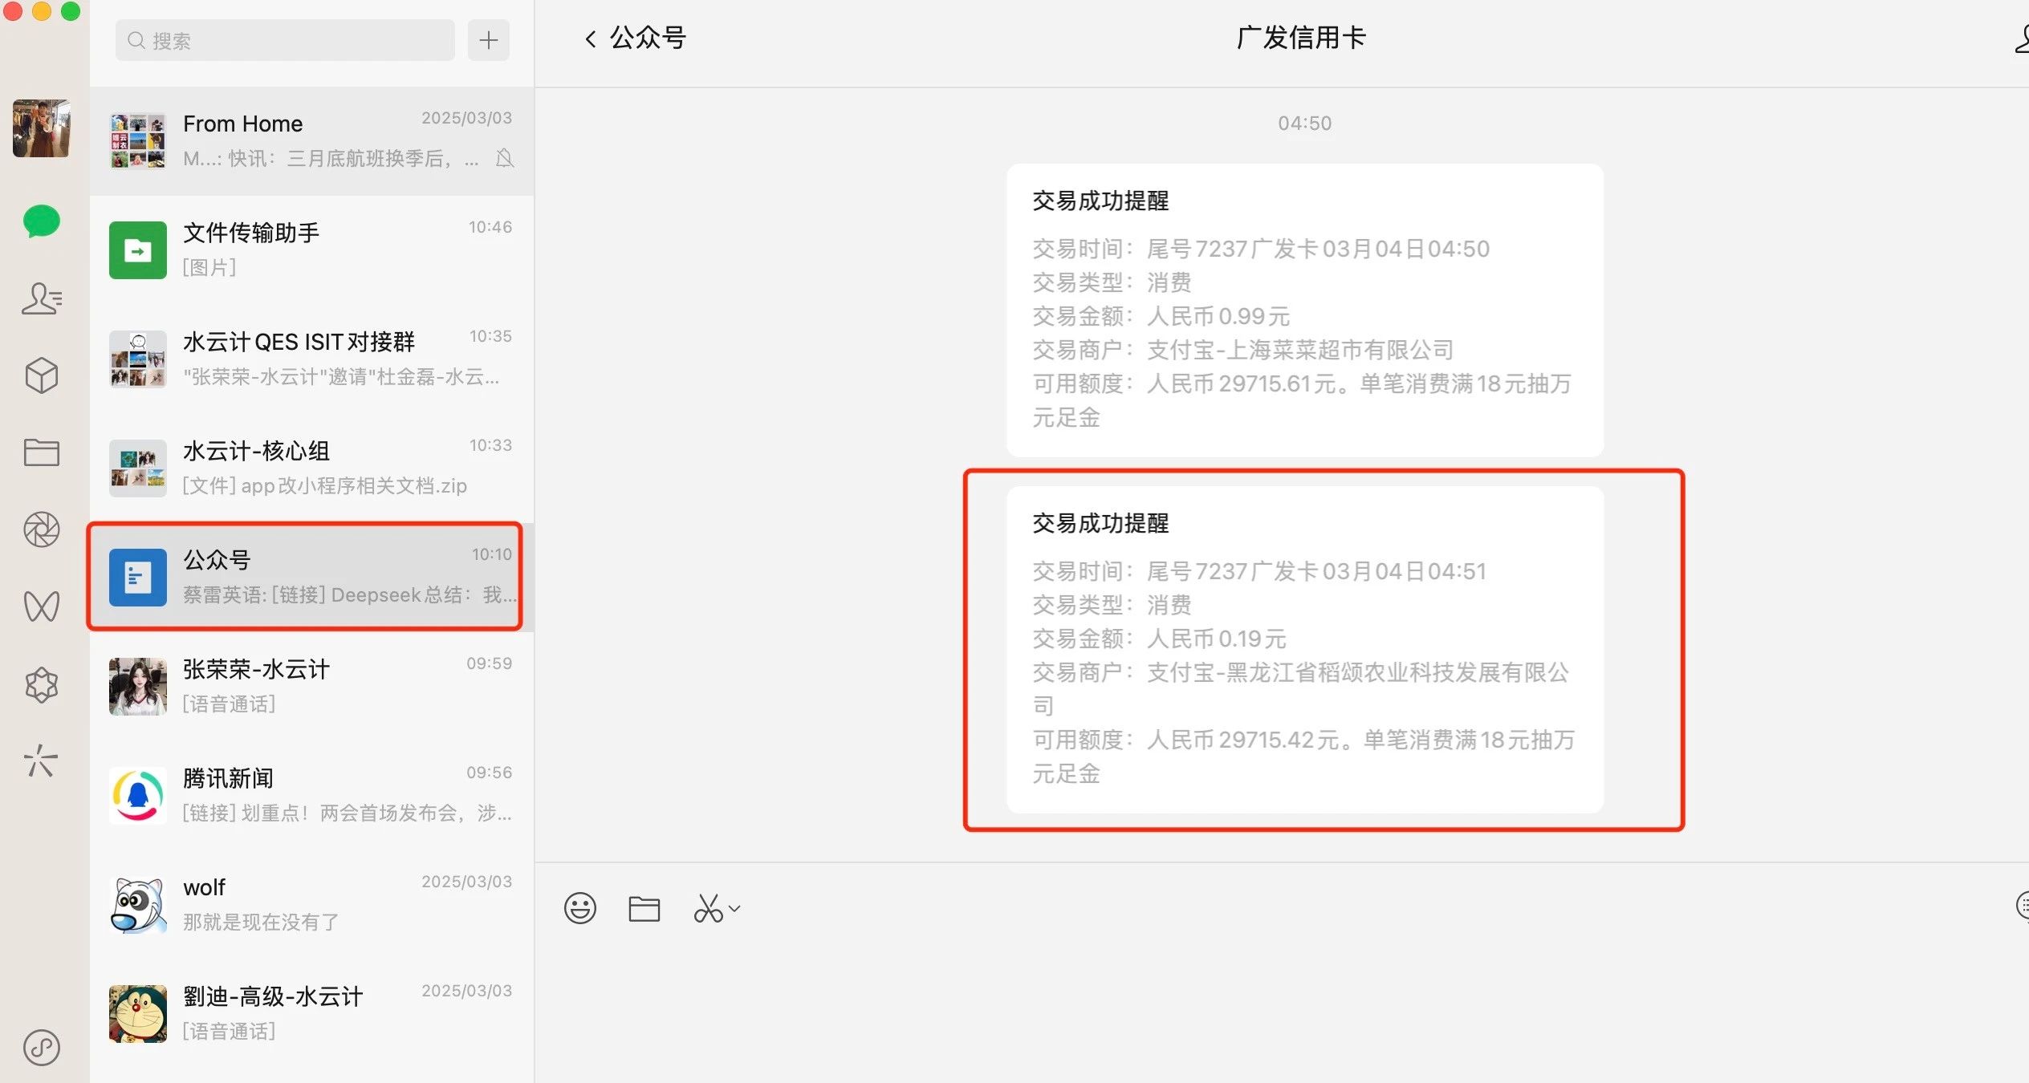The height and width of the screenshot is (1083, 2029).
Task: Click the wolf chat avatar
Action: tap(138, 905)
